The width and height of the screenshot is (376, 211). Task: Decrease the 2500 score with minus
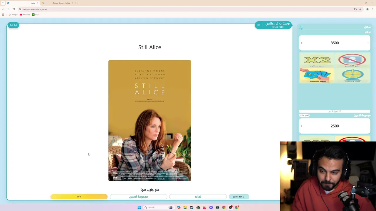pos(368,126)
